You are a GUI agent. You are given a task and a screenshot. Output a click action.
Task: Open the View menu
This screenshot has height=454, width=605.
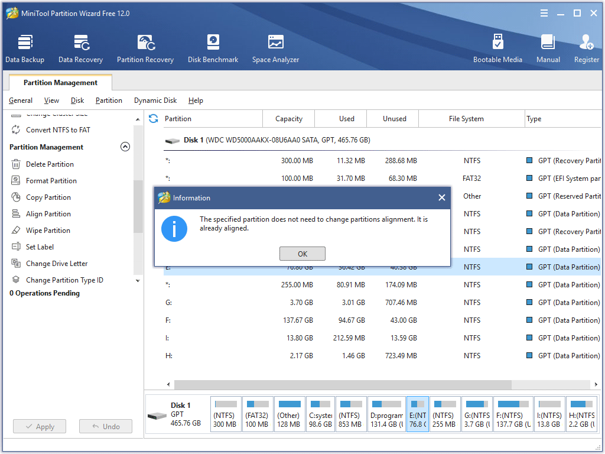coord(51,100)
